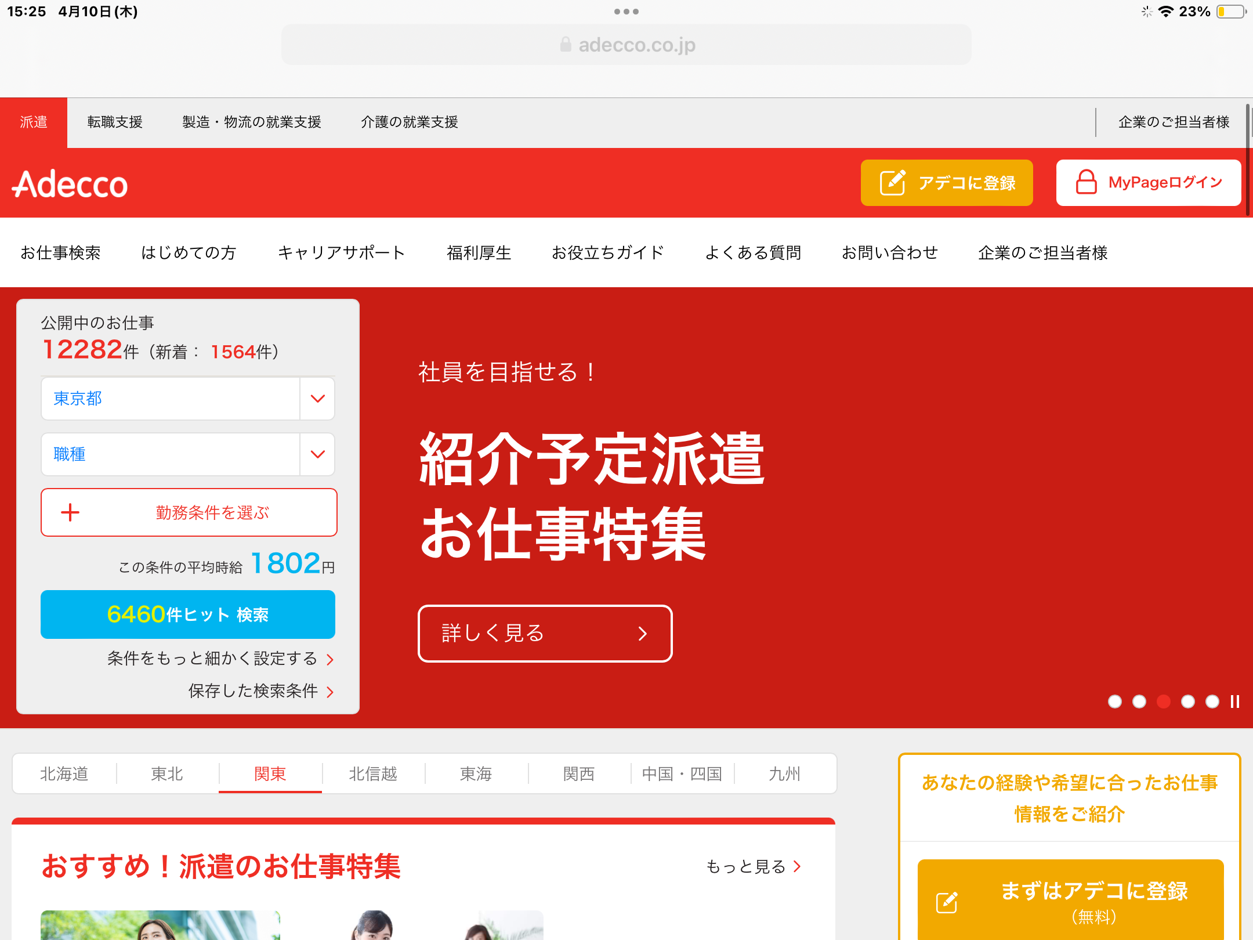Open はじめての方 menu

(189, 253)
